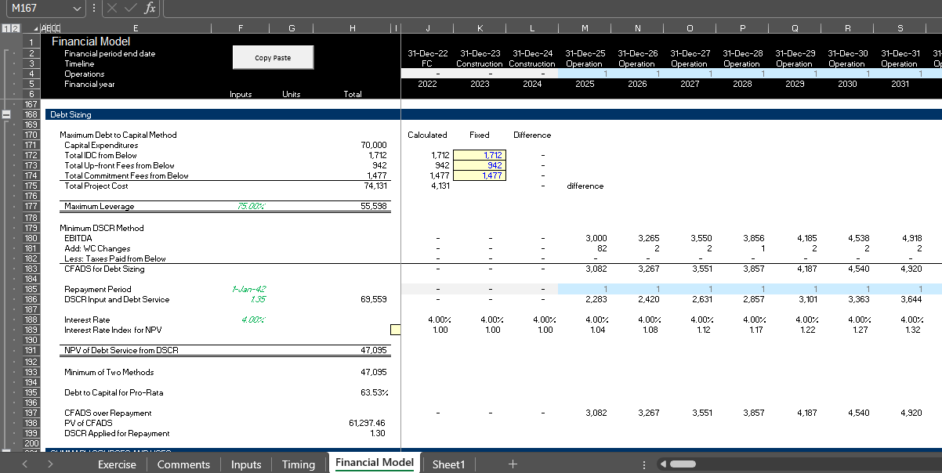This screenshot has height=473, width=942.
Task: Add a new sheet with plus icon
Action: click(x=513, y=464)
